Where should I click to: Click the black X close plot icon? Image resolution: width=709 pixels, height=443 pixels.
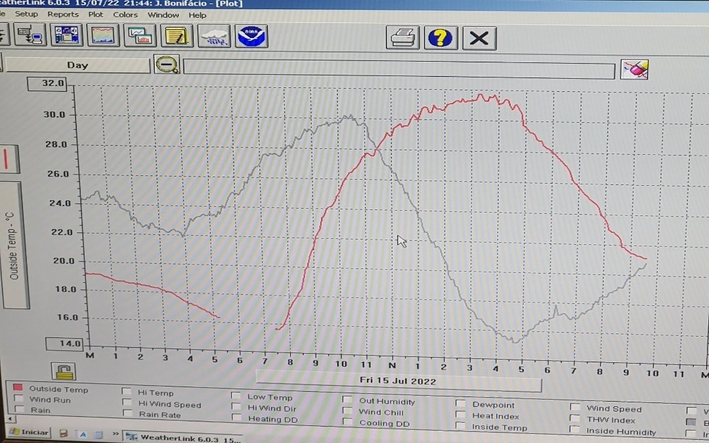pos(479,38)
